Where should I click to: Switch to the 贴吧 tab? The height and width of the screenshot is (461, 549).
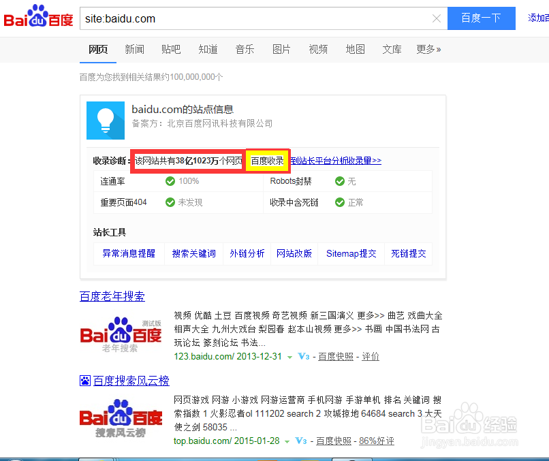click(x=171, y=49)
